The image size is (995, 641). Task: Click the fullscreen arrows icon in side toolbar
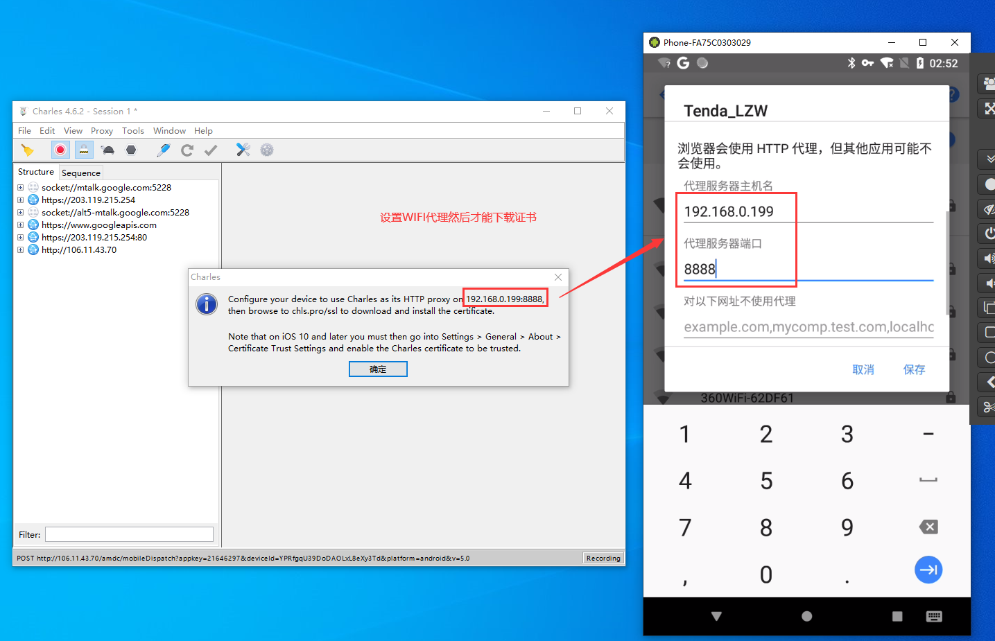coord(988,109)
